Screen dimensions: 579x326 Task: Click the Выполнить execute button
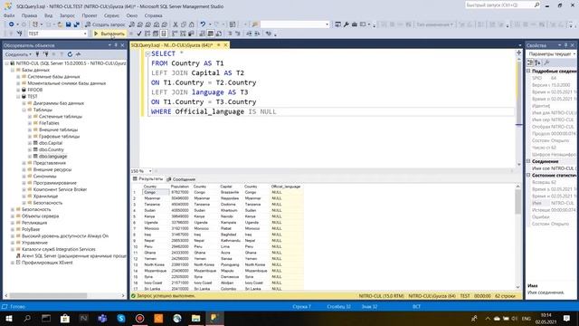[x=109, y=34]
